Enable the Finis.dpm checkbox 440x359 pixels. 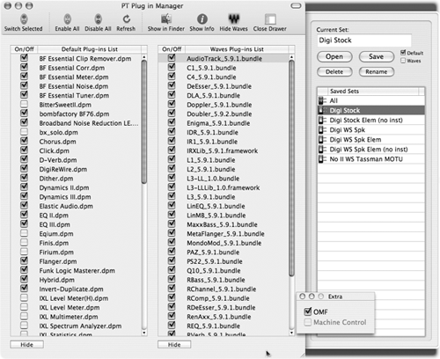point(24,243)
